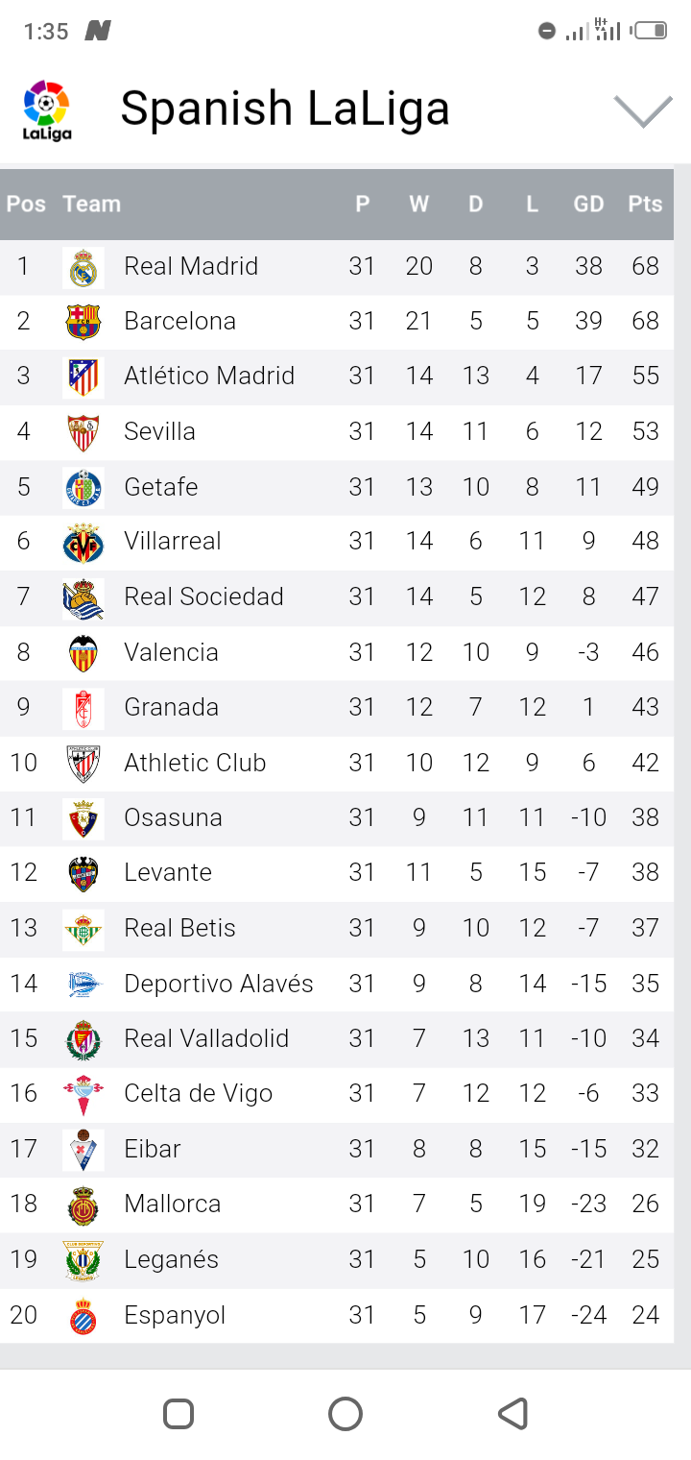Image resolution: width=691 pixels, height=1460 pixels.
Task: Tap the LaLiga logo icon
Action: (47, 109)
